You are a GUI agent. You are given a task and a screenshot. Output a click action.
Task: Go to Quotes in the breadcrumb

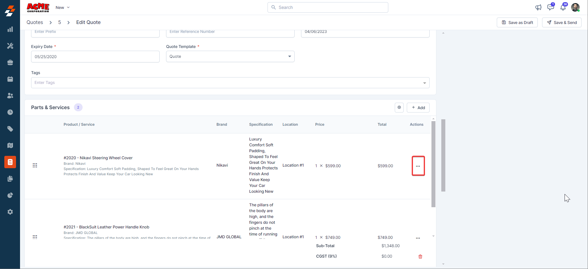click(x=35, y=22)
